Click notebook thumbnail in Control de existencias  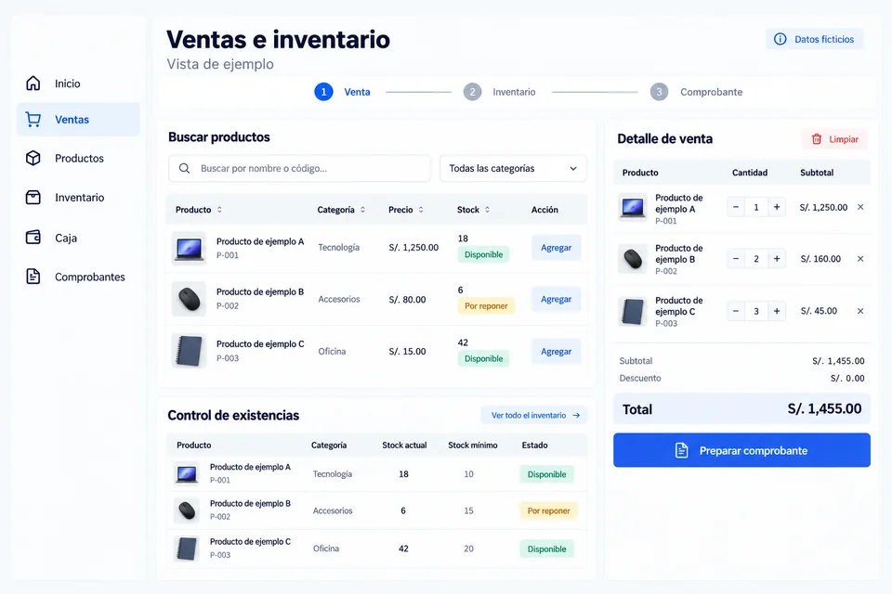[x=186, y=549]
